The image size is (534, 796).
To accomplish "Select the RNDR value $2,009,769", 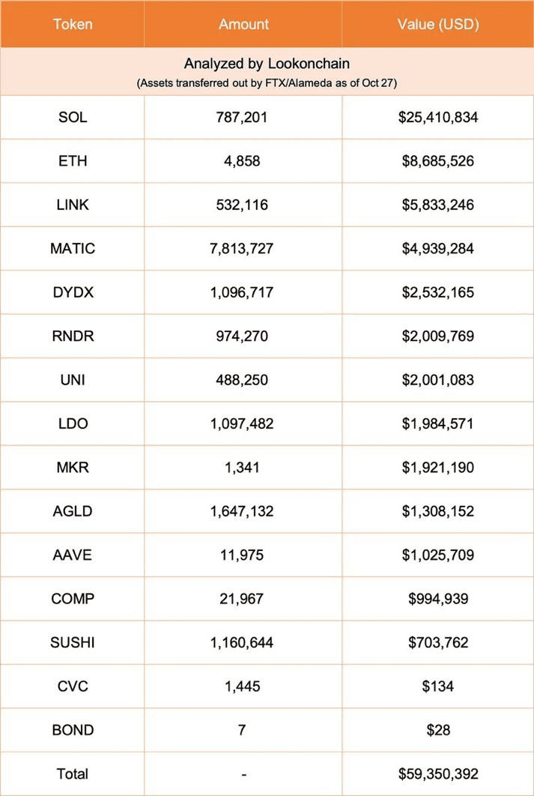I will coord(438,337).
